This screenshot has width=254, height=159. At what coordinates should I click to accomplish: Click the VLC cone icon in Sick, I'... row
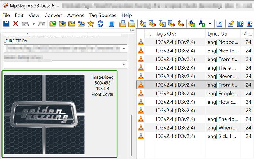click(x=141, y=136)
